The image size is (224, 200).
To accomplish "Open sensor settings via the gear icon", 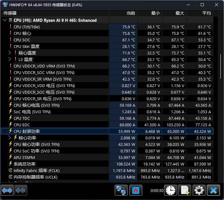I will (x=199, y=190).
